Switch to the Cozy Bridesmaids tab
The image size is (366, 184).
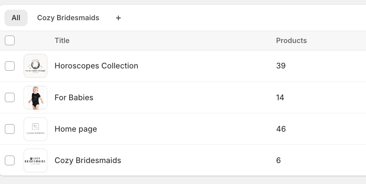(68, 18)
